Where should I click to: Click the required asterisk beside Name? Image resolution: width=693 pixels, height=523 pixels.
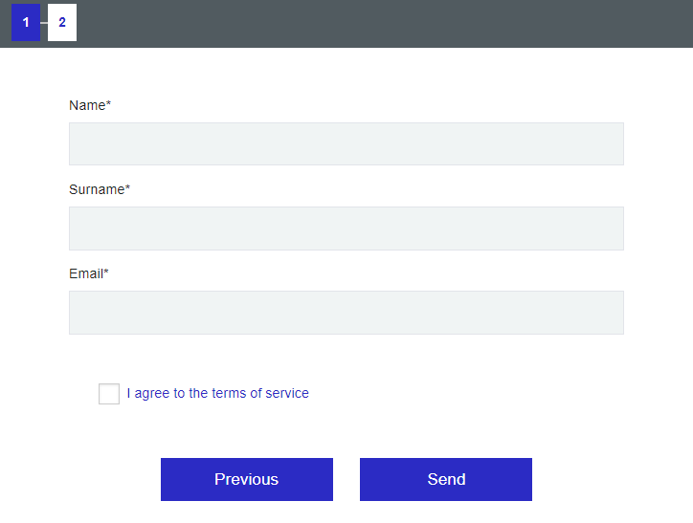[x=109, y=104]
